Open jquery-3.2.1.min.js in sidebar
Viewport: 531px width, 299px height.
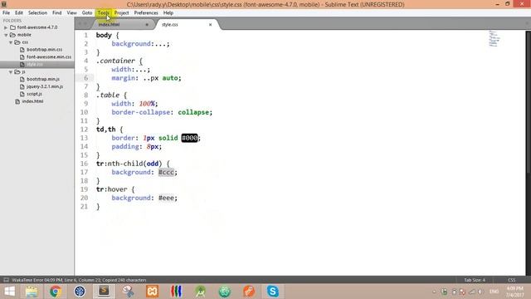pyautogui.click(x=45, y=86)
